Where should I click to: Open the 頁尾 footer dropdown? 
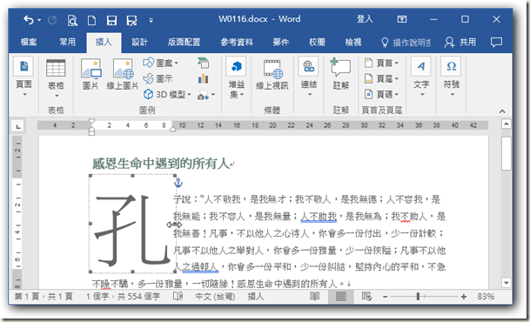[381, 78]
